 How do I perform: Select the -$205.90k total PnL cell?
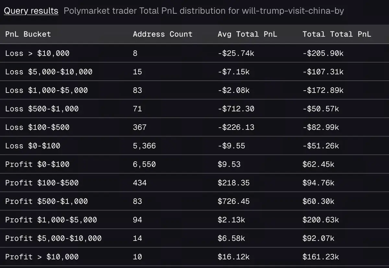click(x=323, y=53)
